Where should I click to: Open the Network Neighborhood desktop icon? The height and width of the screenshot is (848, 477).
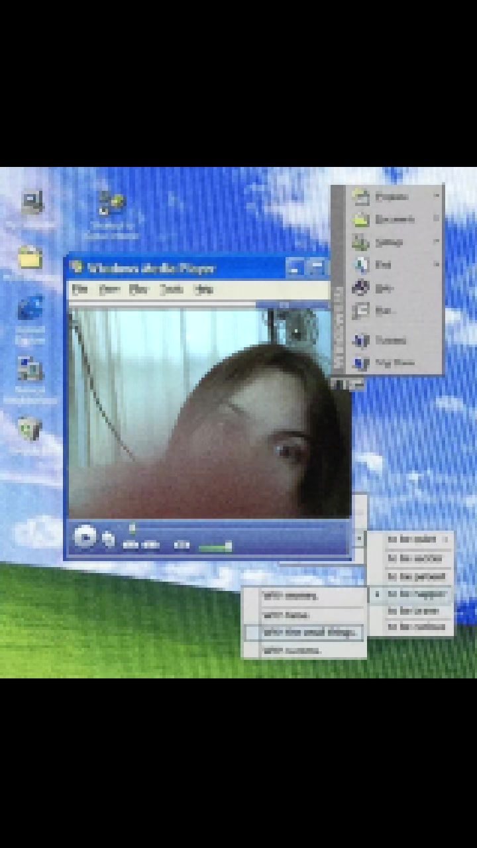coord(30,370)
